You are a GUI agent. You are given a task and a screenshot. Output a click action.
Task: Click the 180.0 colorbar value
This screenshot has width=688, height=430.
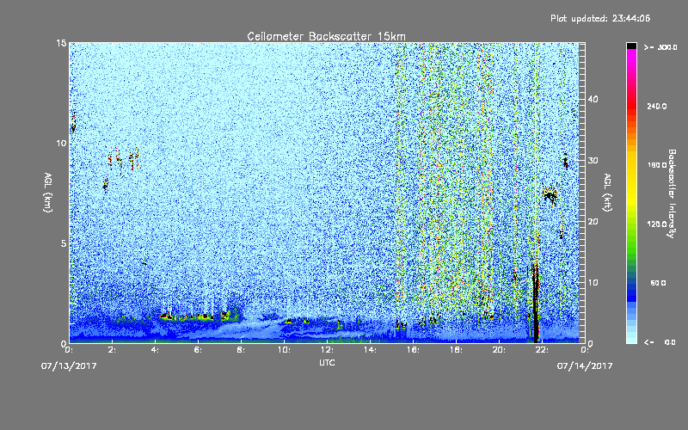click(x=657, y=165)
